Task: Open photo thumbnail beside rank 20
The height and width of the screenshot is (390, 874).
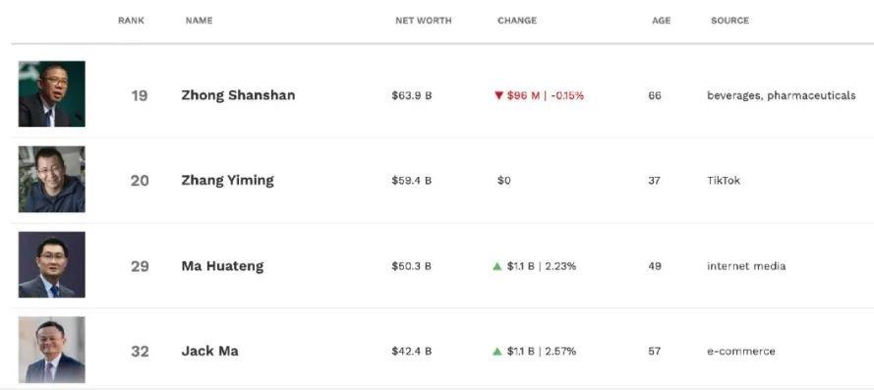Action: pos(52,179)
